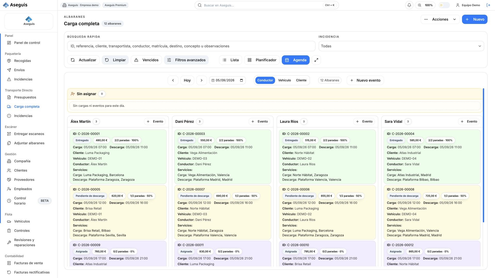Open Control horario clock icon

9,201
